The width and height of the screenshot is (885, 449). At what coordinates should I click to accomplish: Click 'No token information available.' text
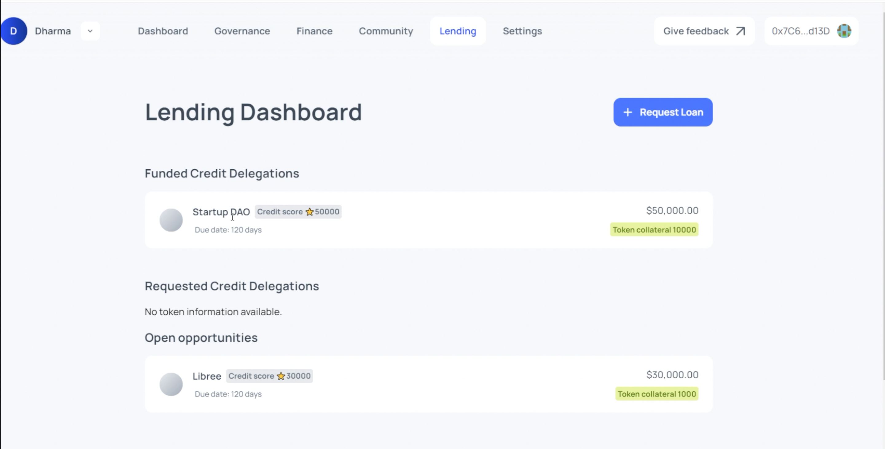click(213, 312)
